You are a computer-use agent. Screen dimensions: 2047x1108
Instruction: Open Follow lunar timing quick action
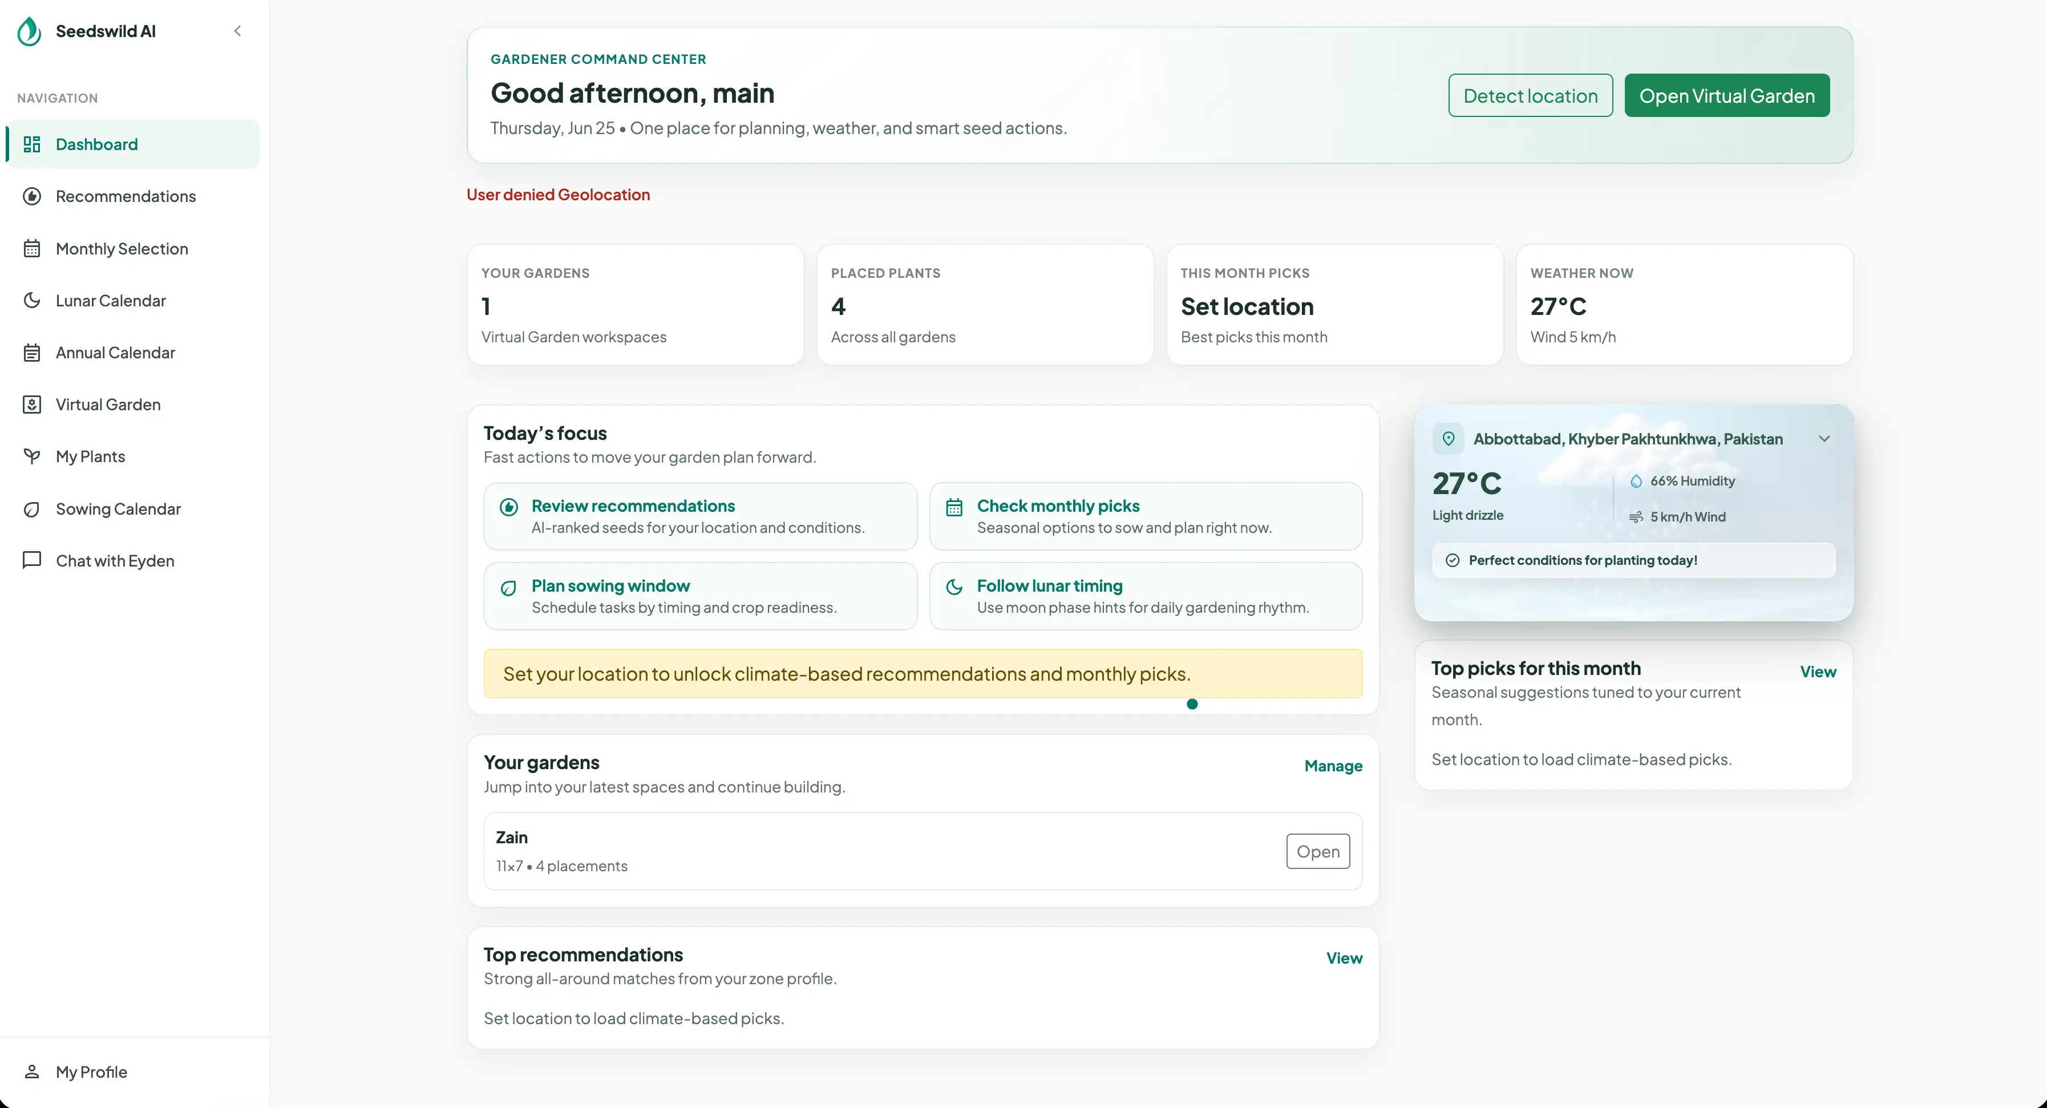pyautogui.click(x=1146, y=596)
